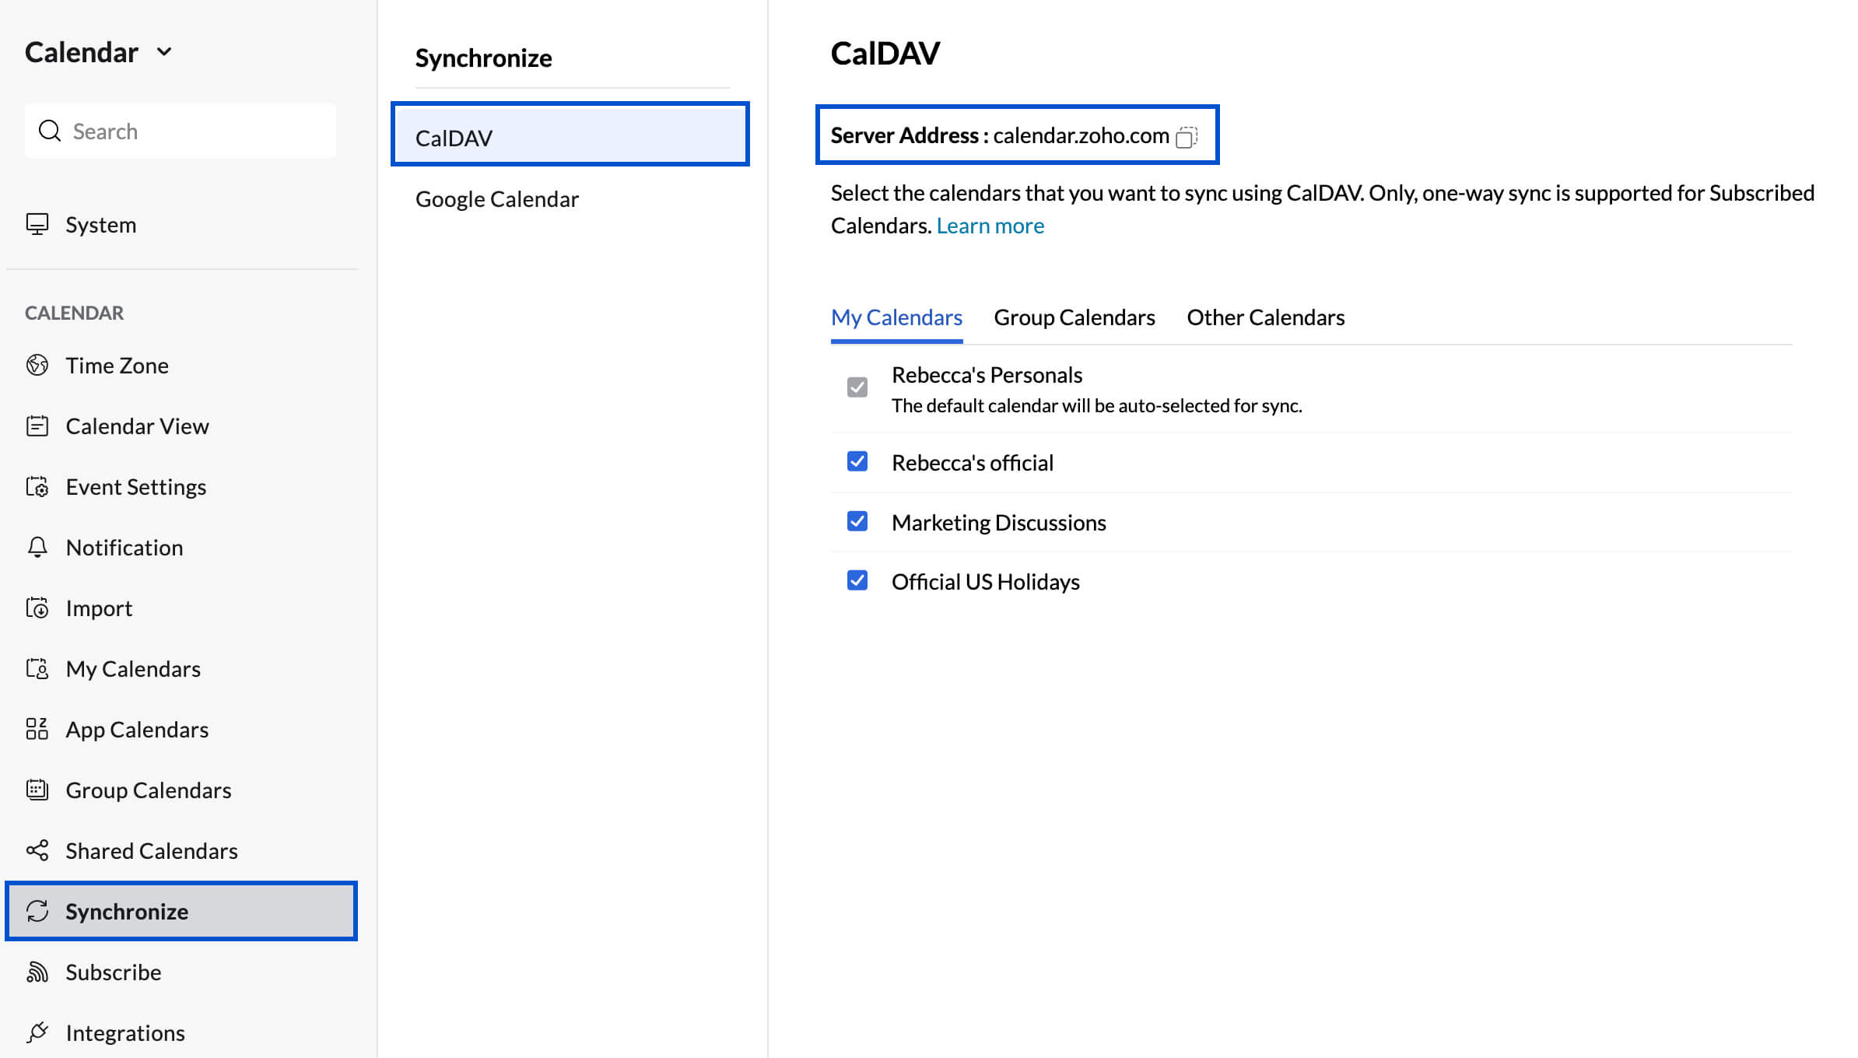The image size is (1858, 1058).
Task: Uncheck Official US Holidays calendar
Action: pyautogui.click(x=857, y=580)
